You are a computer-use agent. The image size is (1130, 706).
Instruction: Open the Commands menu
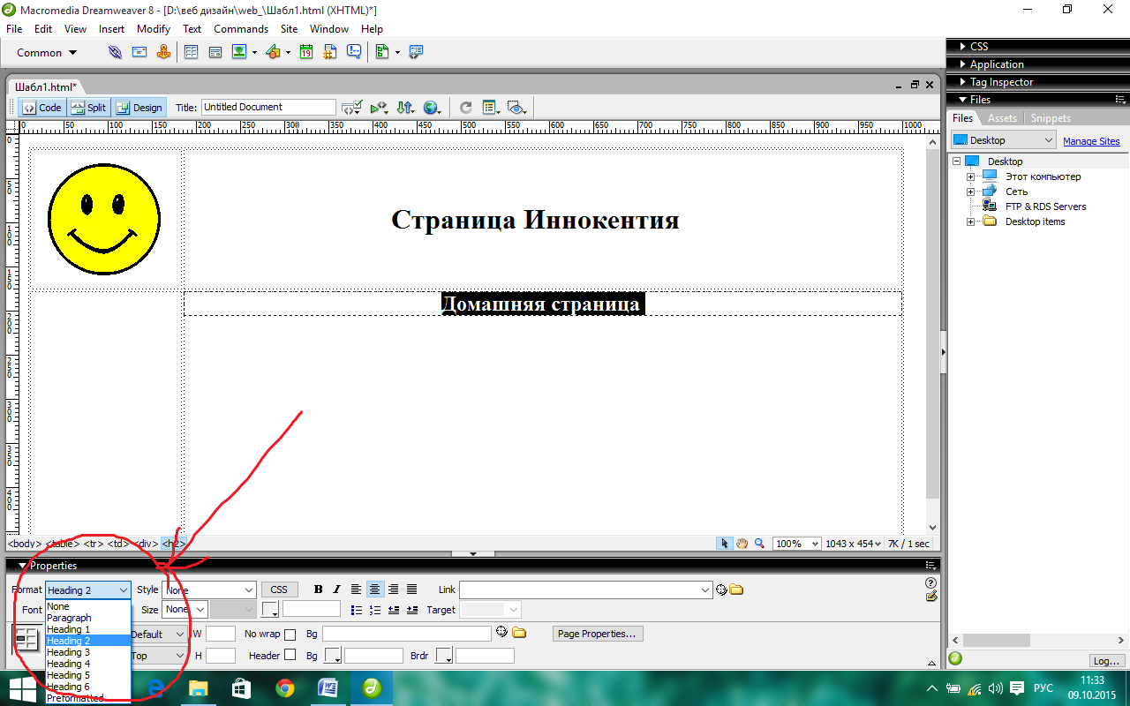(x=241, y=29)
